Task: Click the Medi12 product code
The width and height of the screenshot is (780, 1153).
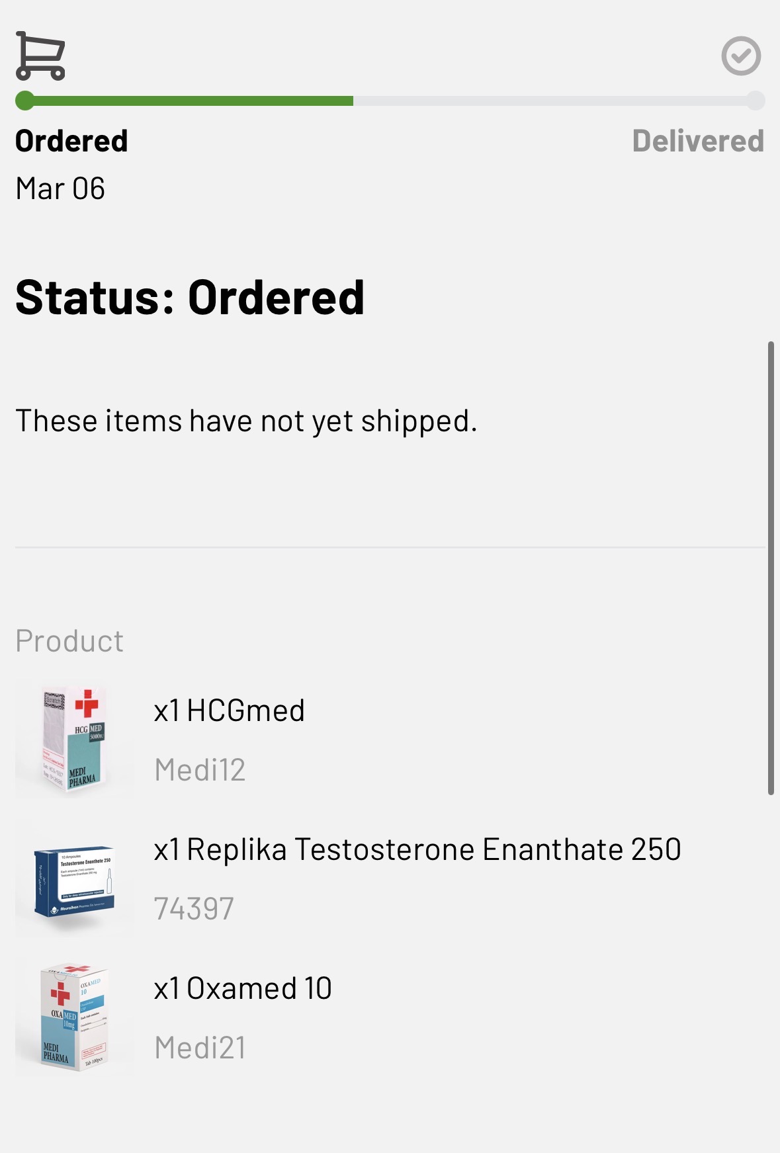Action: click(200, 770)
